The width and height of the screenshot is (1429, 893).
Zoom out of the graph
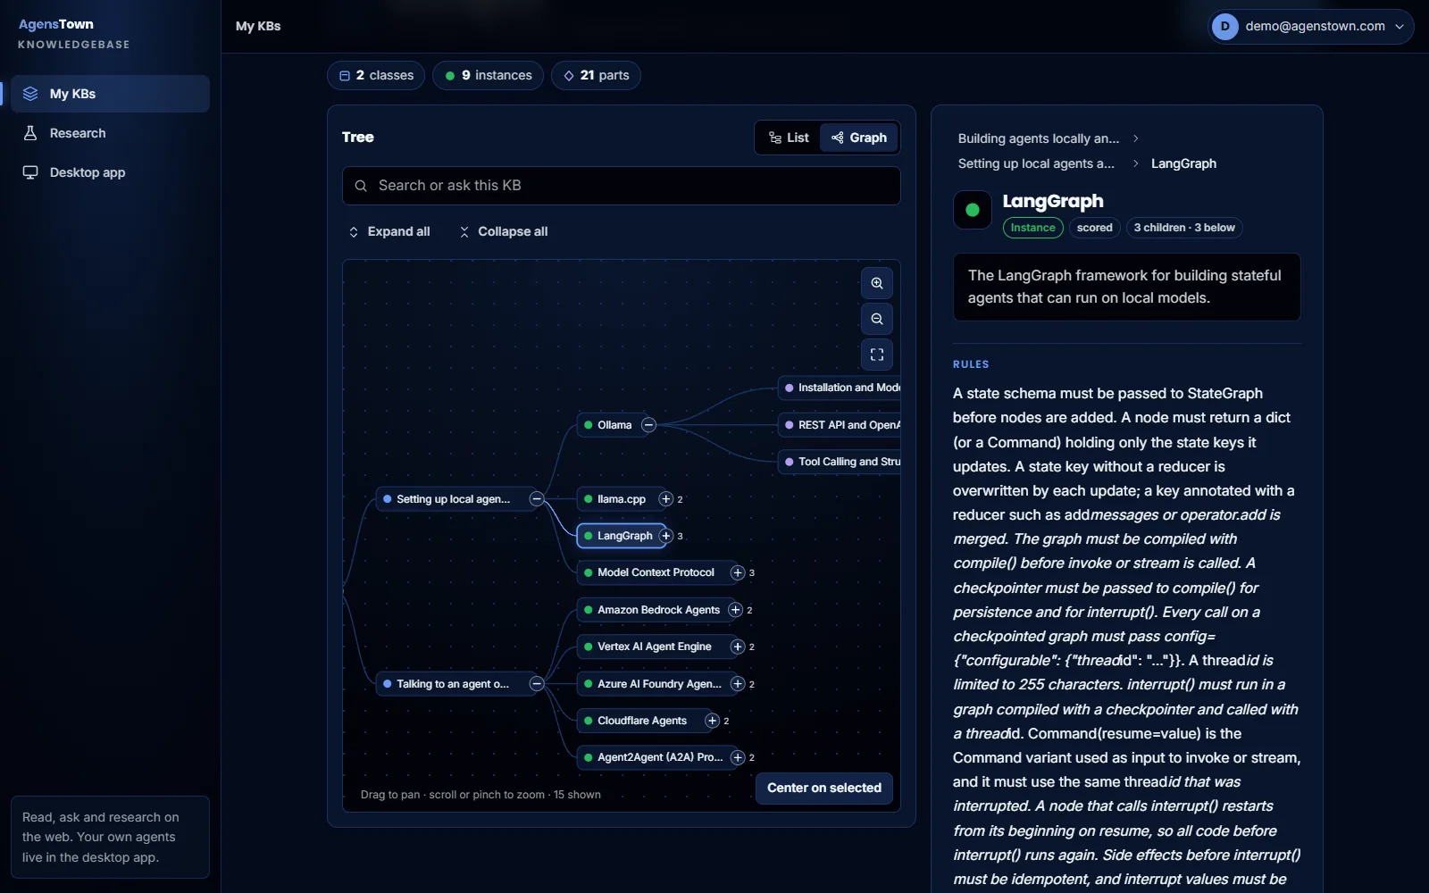877,319
